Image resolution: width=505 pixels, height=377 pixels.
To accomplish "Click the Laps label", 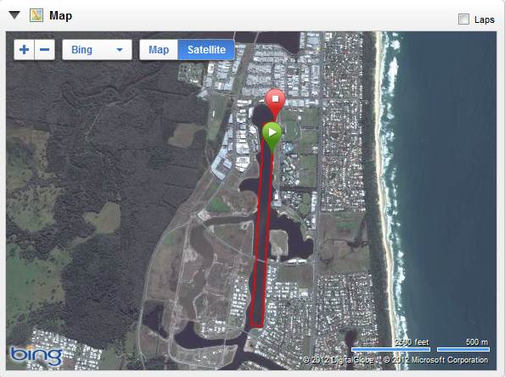I will (x=484, y=19).
